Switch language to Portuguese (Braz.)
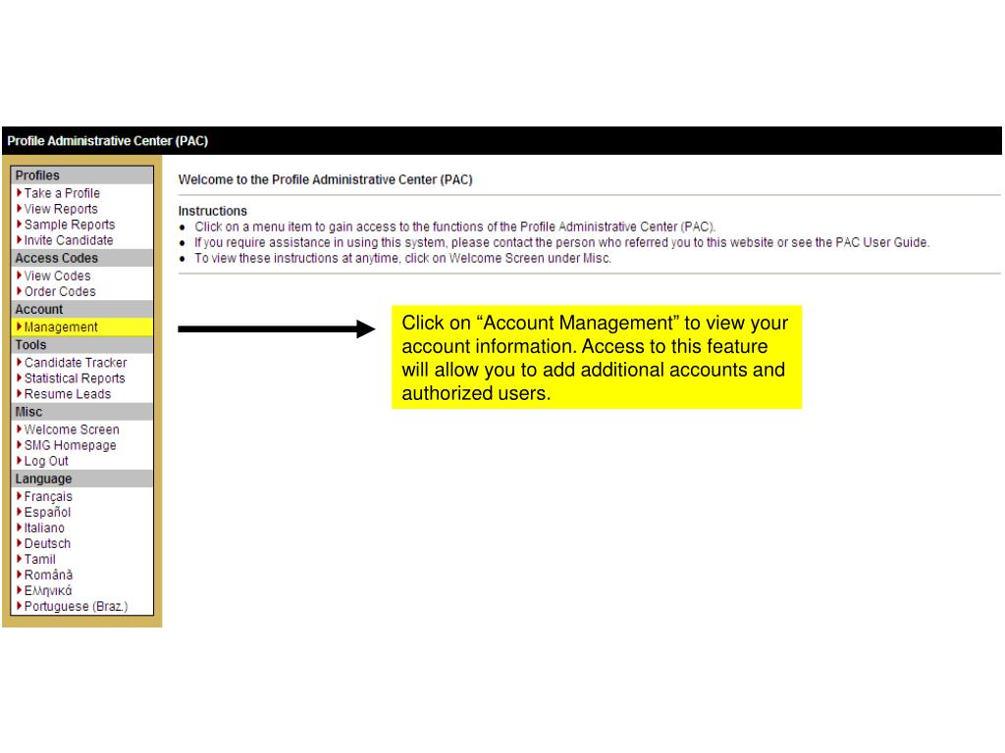The image size is (1005, 753). tap(77, 606)
